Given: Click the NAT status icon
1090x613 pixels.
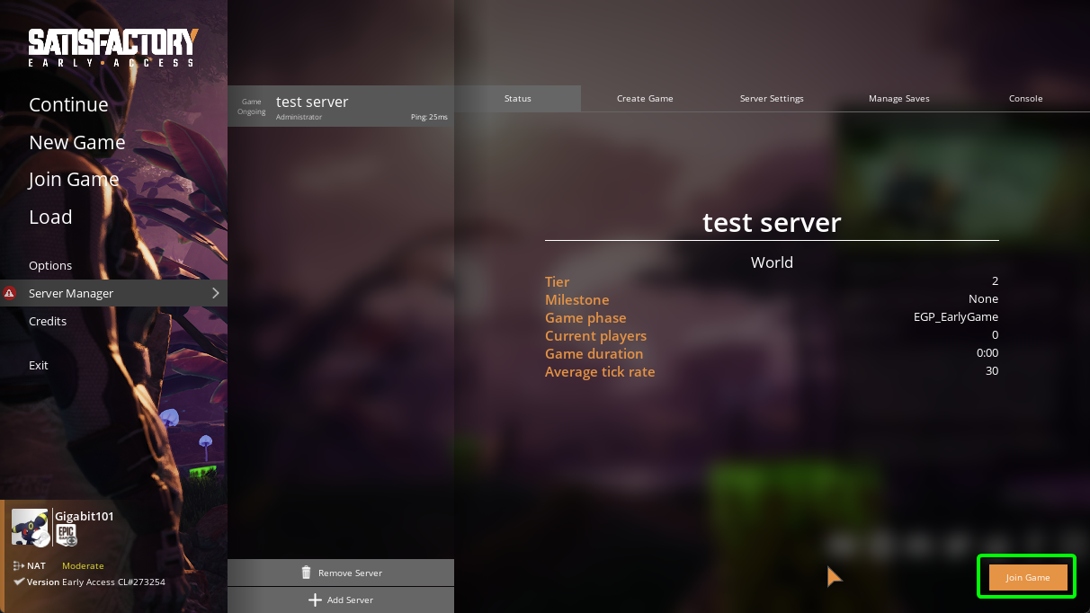Looking at the screenshot, I should [x=19, y=565].
